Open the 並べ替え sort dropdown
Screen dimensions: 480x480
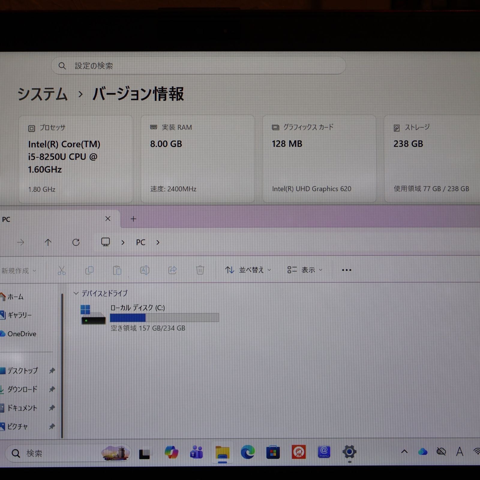248,270
